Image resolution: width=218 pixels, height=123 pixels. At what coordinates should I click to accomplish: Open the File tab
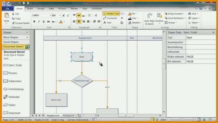pyautogui.click(x=8, y=9)
